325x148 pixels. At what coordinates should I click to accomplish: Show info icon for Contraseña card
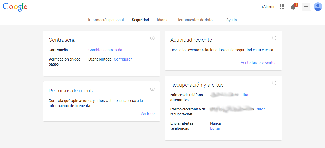152,38
